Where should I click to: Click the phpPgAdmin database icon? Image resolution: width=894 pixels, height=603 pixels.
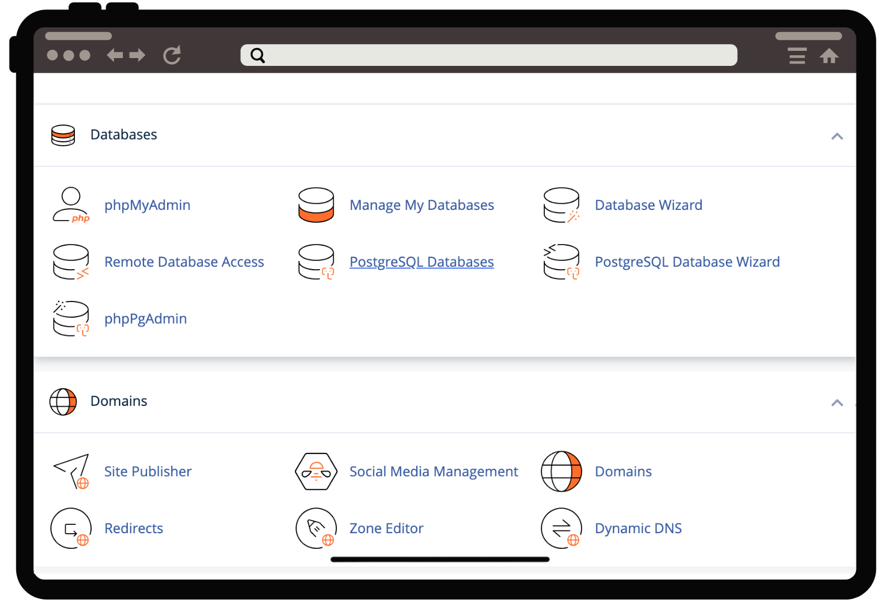pos(71,319)
